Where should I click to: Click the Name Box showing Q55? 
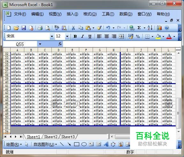click(20, 44)
